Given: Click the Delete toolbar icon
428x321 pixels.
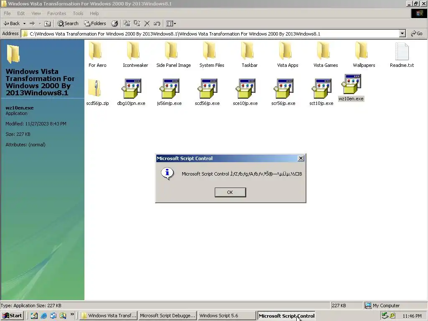Looking at the screenshot, I should coord(147,23).
